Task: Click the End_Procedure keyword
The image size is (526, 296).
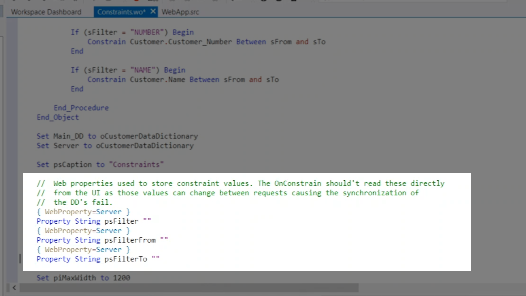Action: pyautogui.click(x=81, y=108)
